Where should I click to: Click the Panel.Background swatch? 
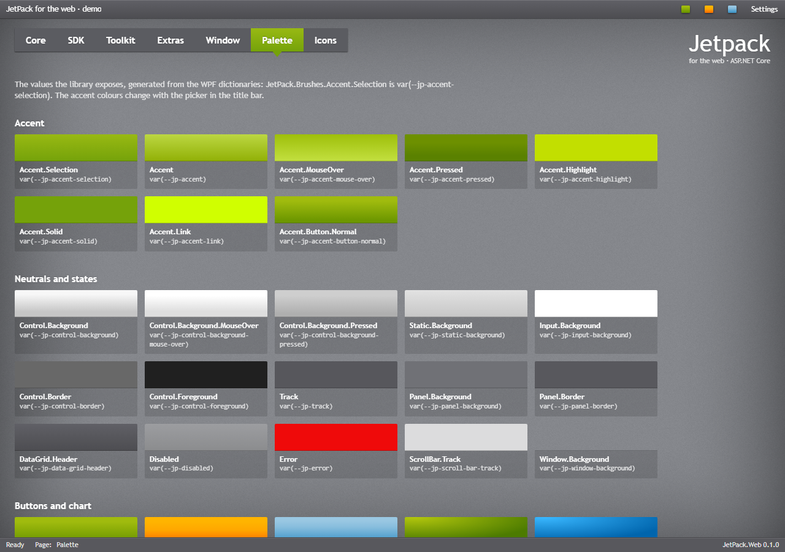pos(466,375)
